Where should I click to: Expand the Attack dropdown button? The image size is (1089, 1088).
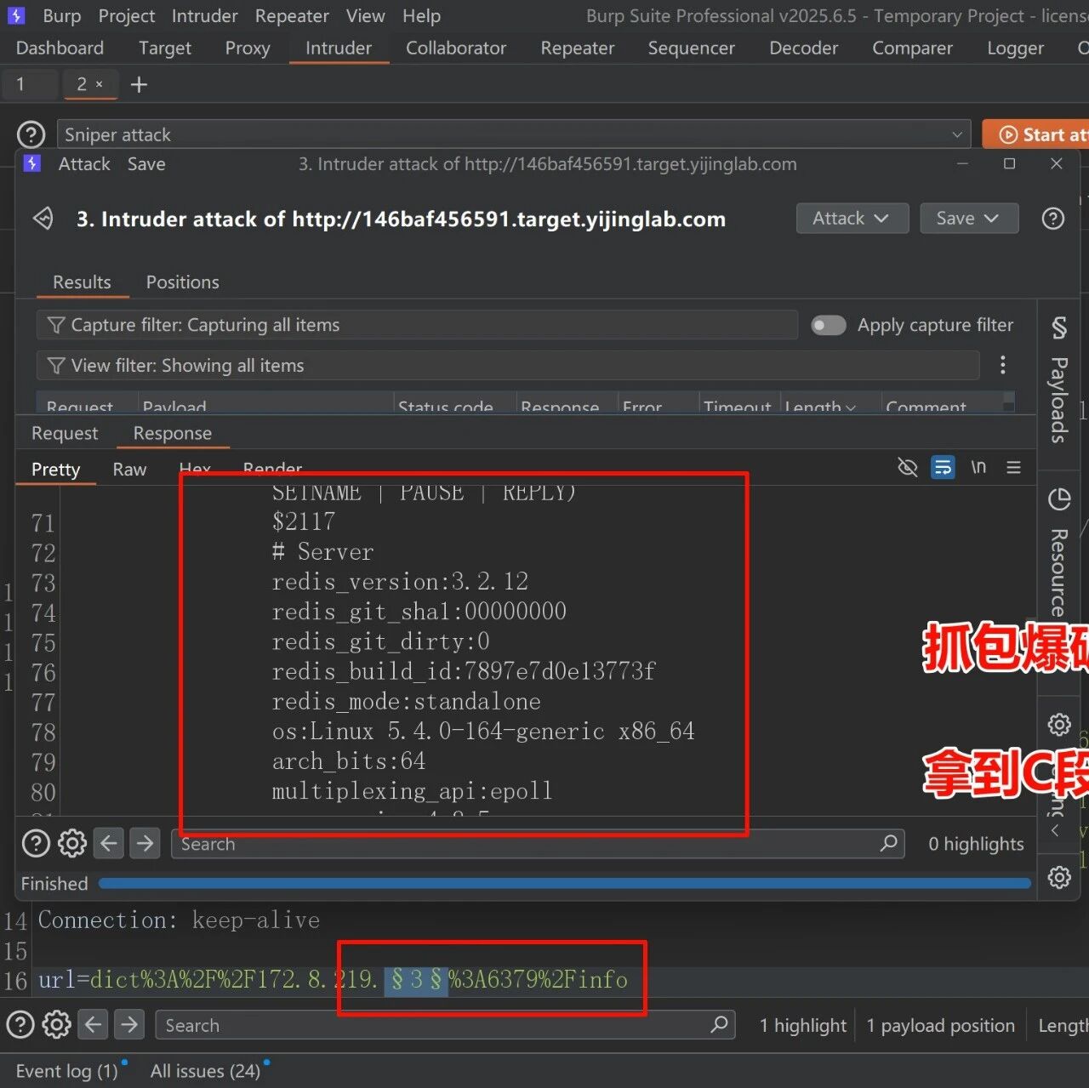852,219
